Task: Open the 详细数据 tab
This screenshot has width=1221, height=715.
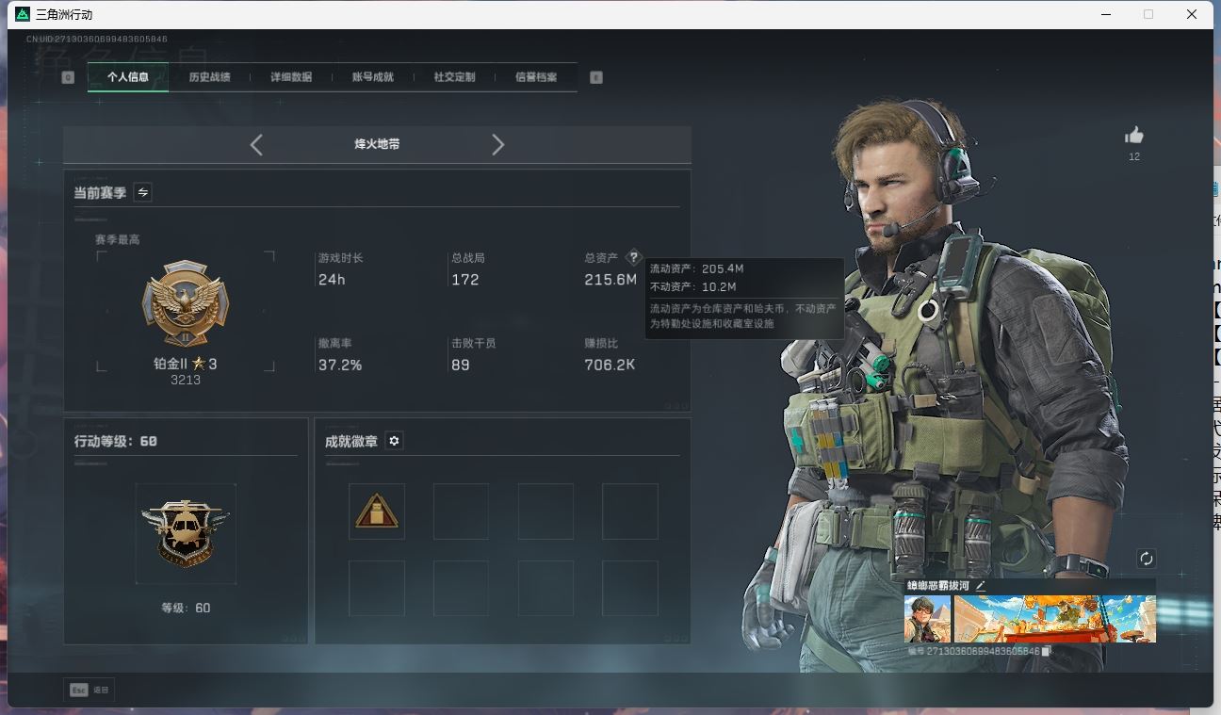Action: (x=291, y=77)
